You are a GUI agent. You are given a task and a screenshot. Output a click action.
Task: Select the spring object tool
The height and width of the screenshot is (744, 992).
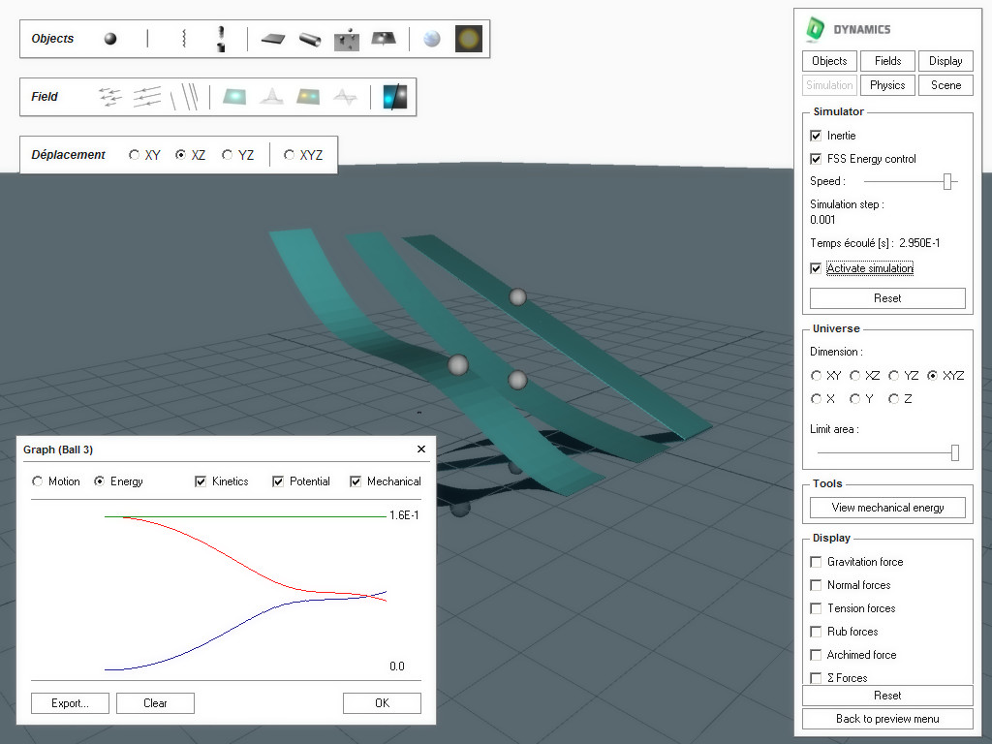point(183,38)
